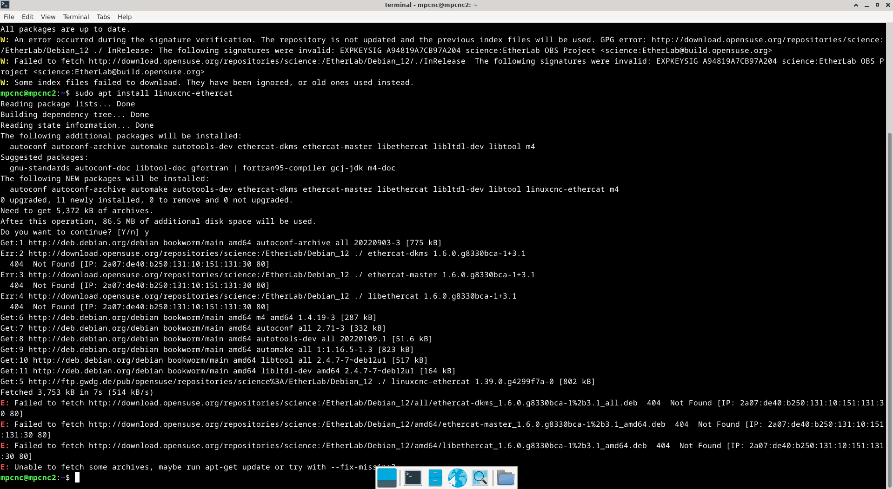Open the Application Finder magnifier icon
Image resolution: width=893 pixels, height=489 pixels.
(x=480, y=478)
